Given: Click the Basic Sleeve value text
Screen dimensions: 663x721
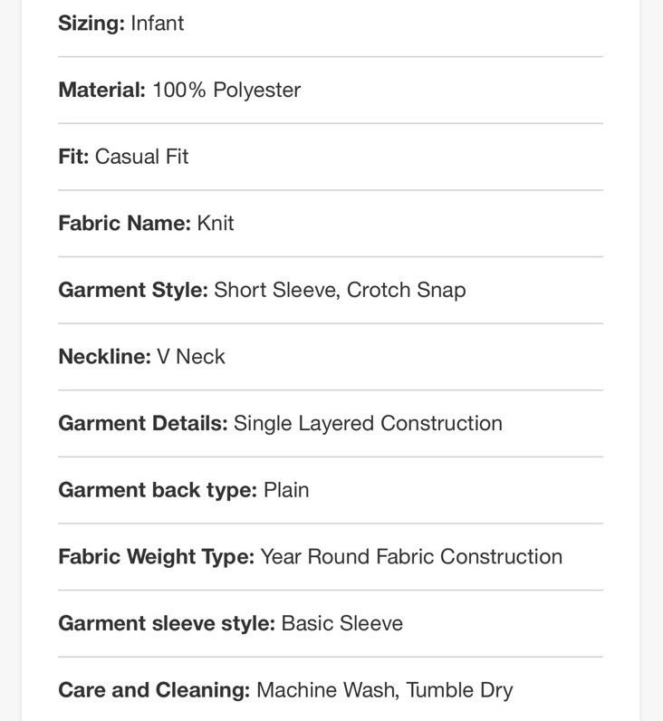Looking at the screenshot, I should [342, 623].
